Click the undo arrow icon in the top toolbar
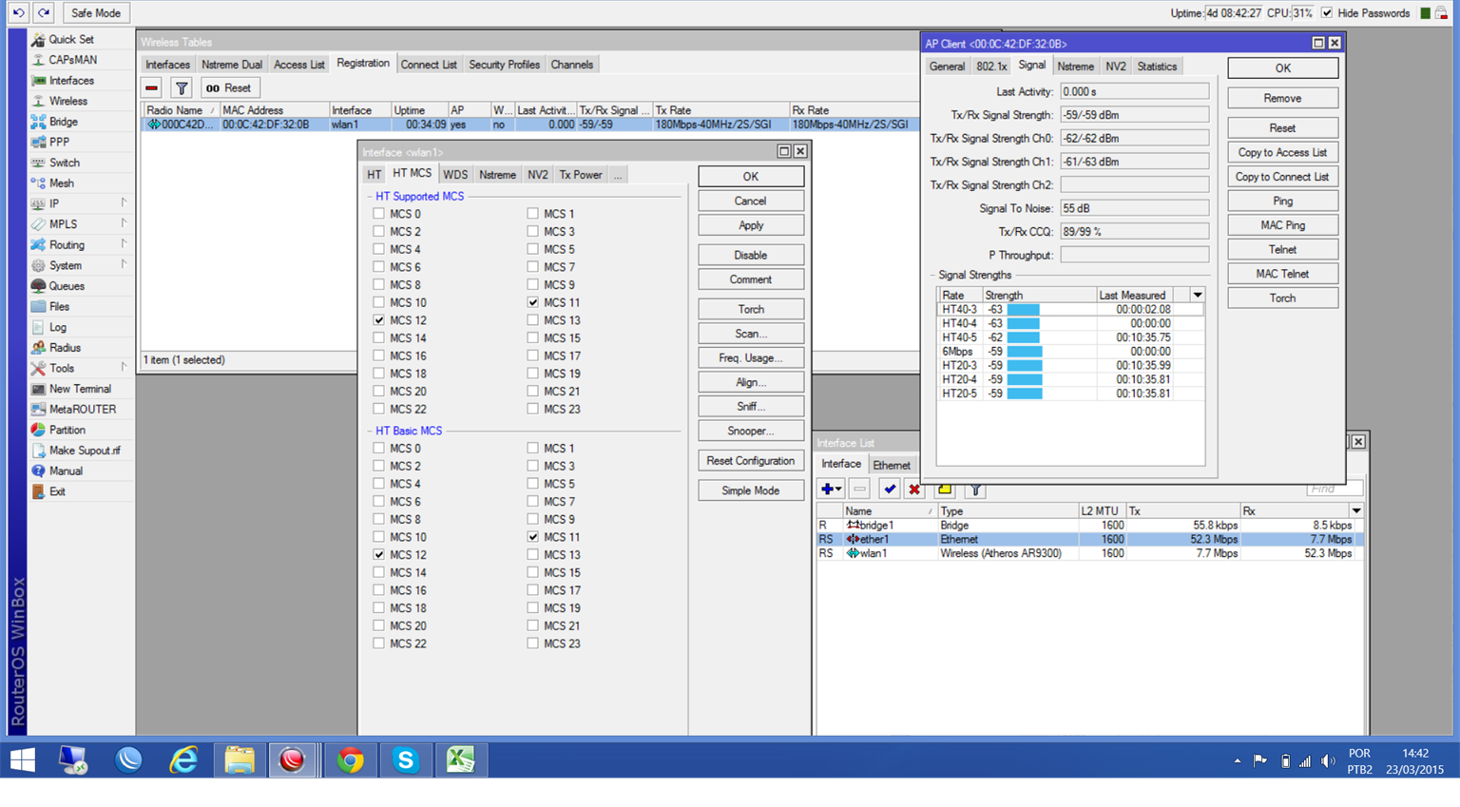1460x807 pixels. pyautogui.click(x=18, y=12)
